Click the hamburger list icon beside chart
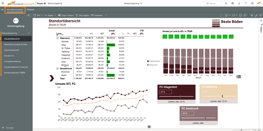 point(239,77)
